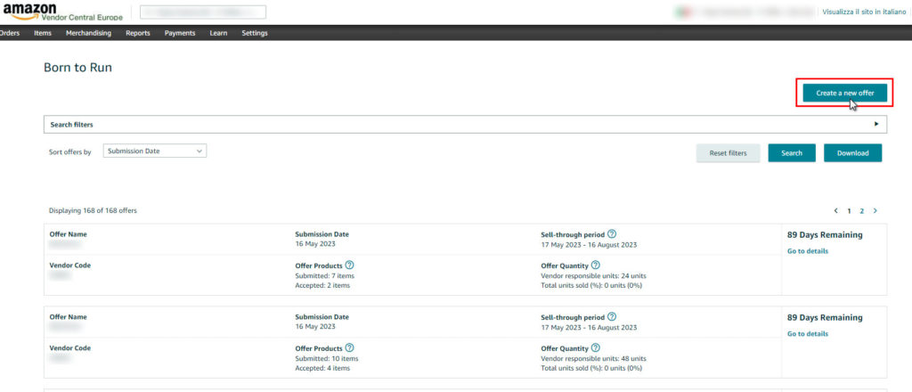Open the Settings menu
The width and height of the screenshot is (912, 392).
[x=255, y=33]
